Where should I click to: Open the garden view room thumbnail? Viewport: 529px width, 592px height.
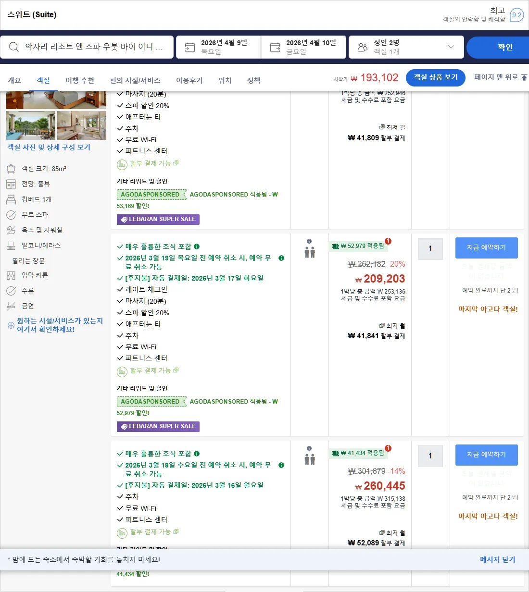[31, 125]
